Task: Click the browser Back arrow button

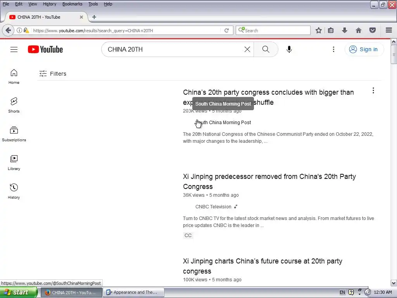Action: [8, 30]
